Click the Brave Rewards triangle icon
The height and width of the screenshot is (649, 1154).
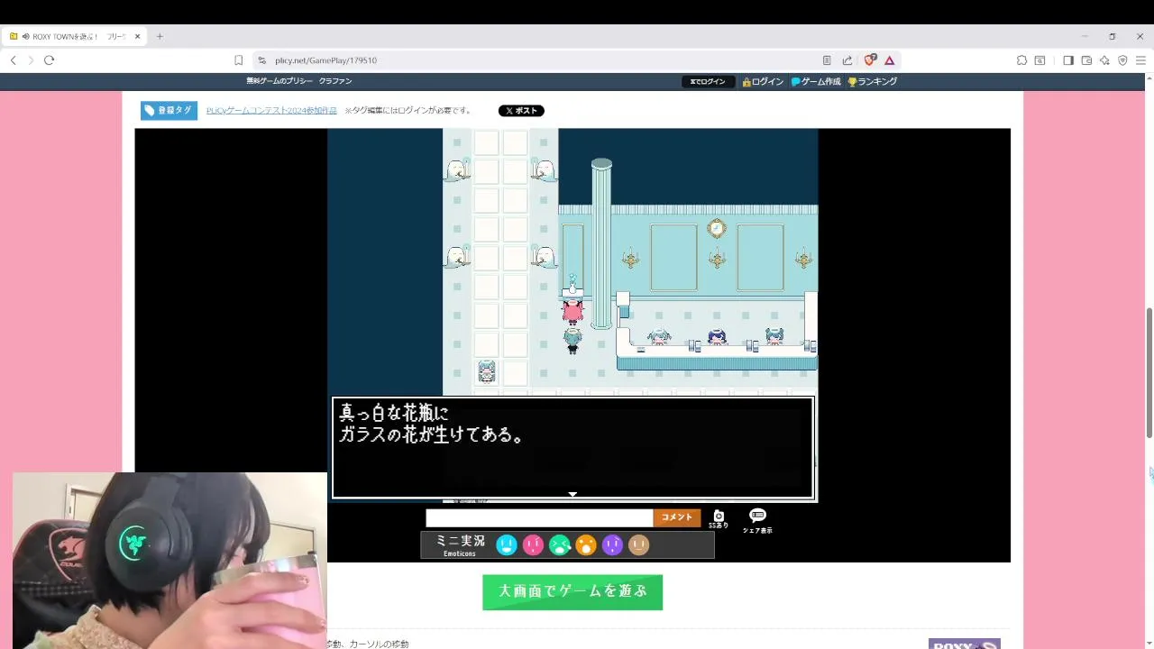click(889, 60)
